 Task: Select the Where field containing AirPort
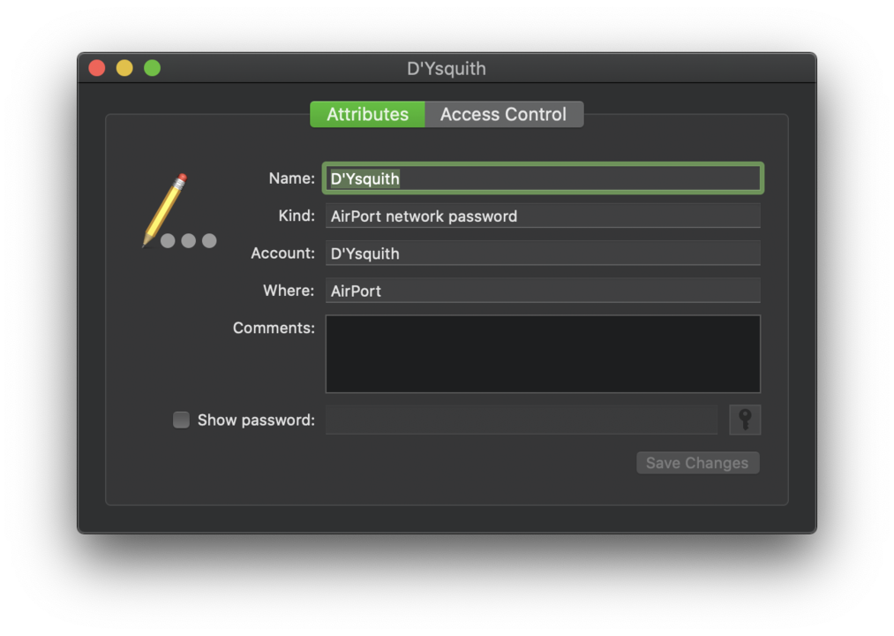point(543,291)
